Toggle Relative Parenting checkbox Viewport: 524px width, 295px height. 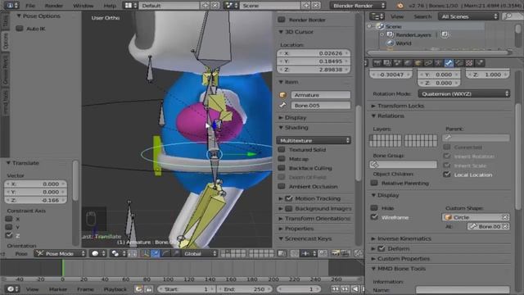coord(374,183)
